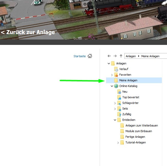Open Fertige Anlagen
167x166 pixels.
135,137
